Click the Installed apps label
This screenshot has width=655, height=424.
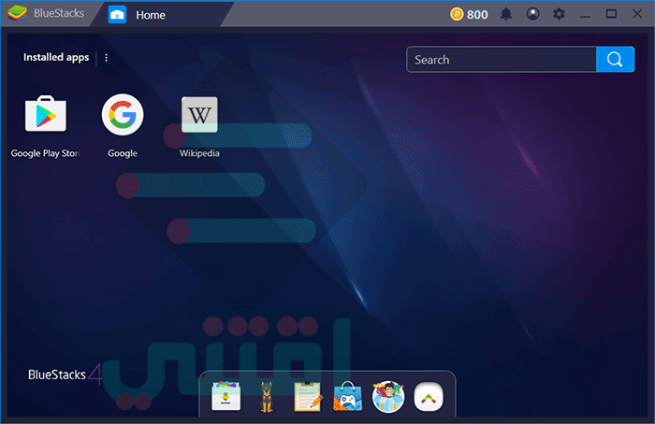coord(56,57)
